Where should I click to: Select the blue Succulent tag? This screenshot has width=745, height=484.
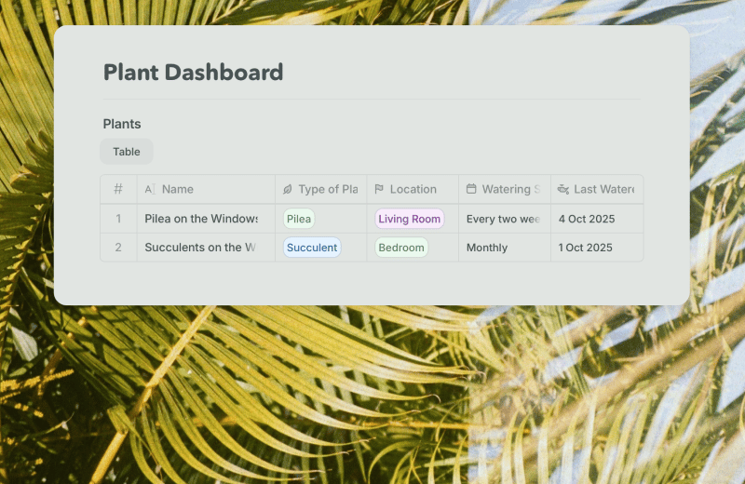point(312,248)
